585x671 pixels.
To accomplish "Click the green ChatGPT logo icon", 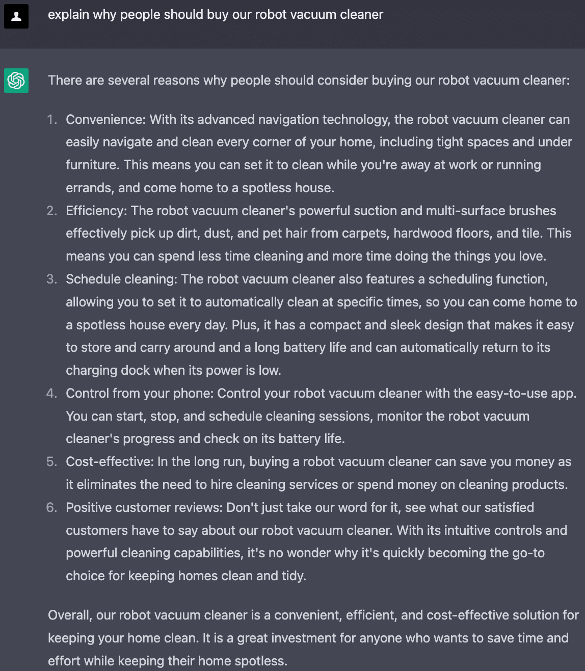I will pos(16,81).
